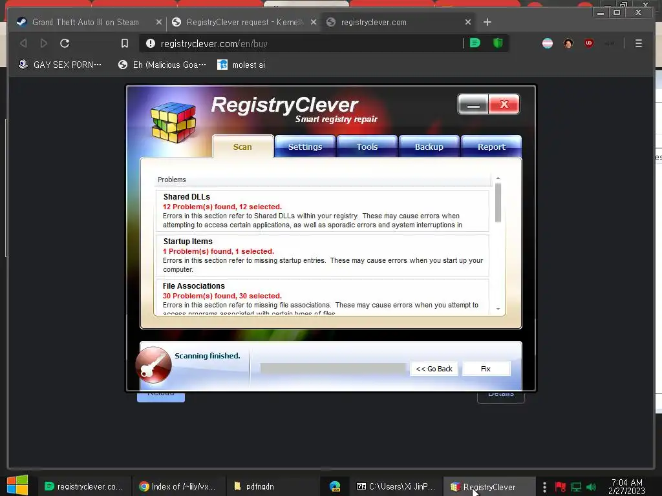662x496 pixels.
Task: Click the Problems column header
Action: pyautogui.click(x=323, y=180)
